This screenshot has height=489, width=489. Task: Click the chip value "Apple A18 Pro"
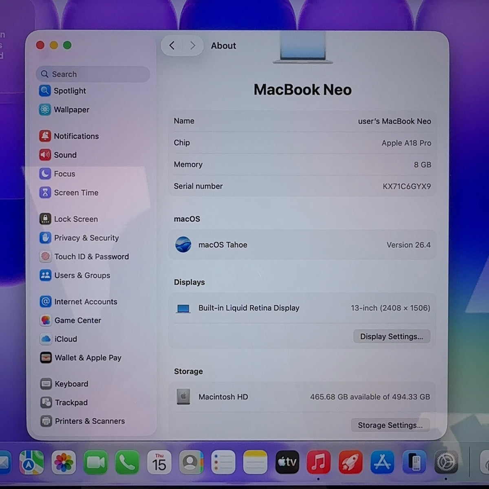point(406,143)
